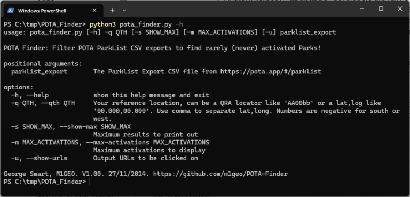Maximize the terminal window
The height and width of the screenshot is (197, 410).
(381, 9)
